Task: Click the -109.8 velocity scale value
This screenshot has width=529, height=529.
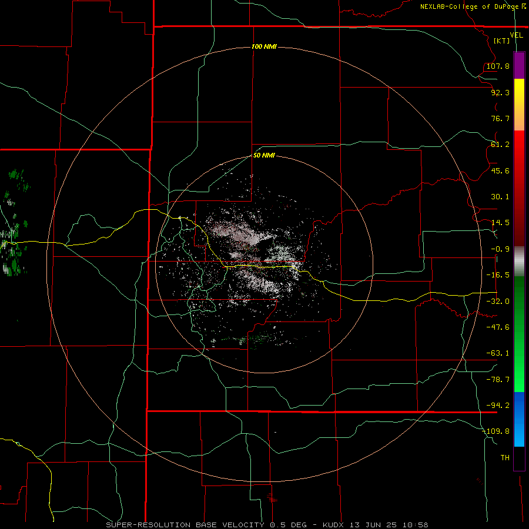Action: [495, 431]
